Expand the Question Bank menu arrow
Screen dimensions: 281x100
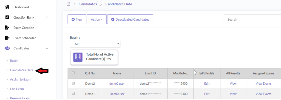coord(47,17)
